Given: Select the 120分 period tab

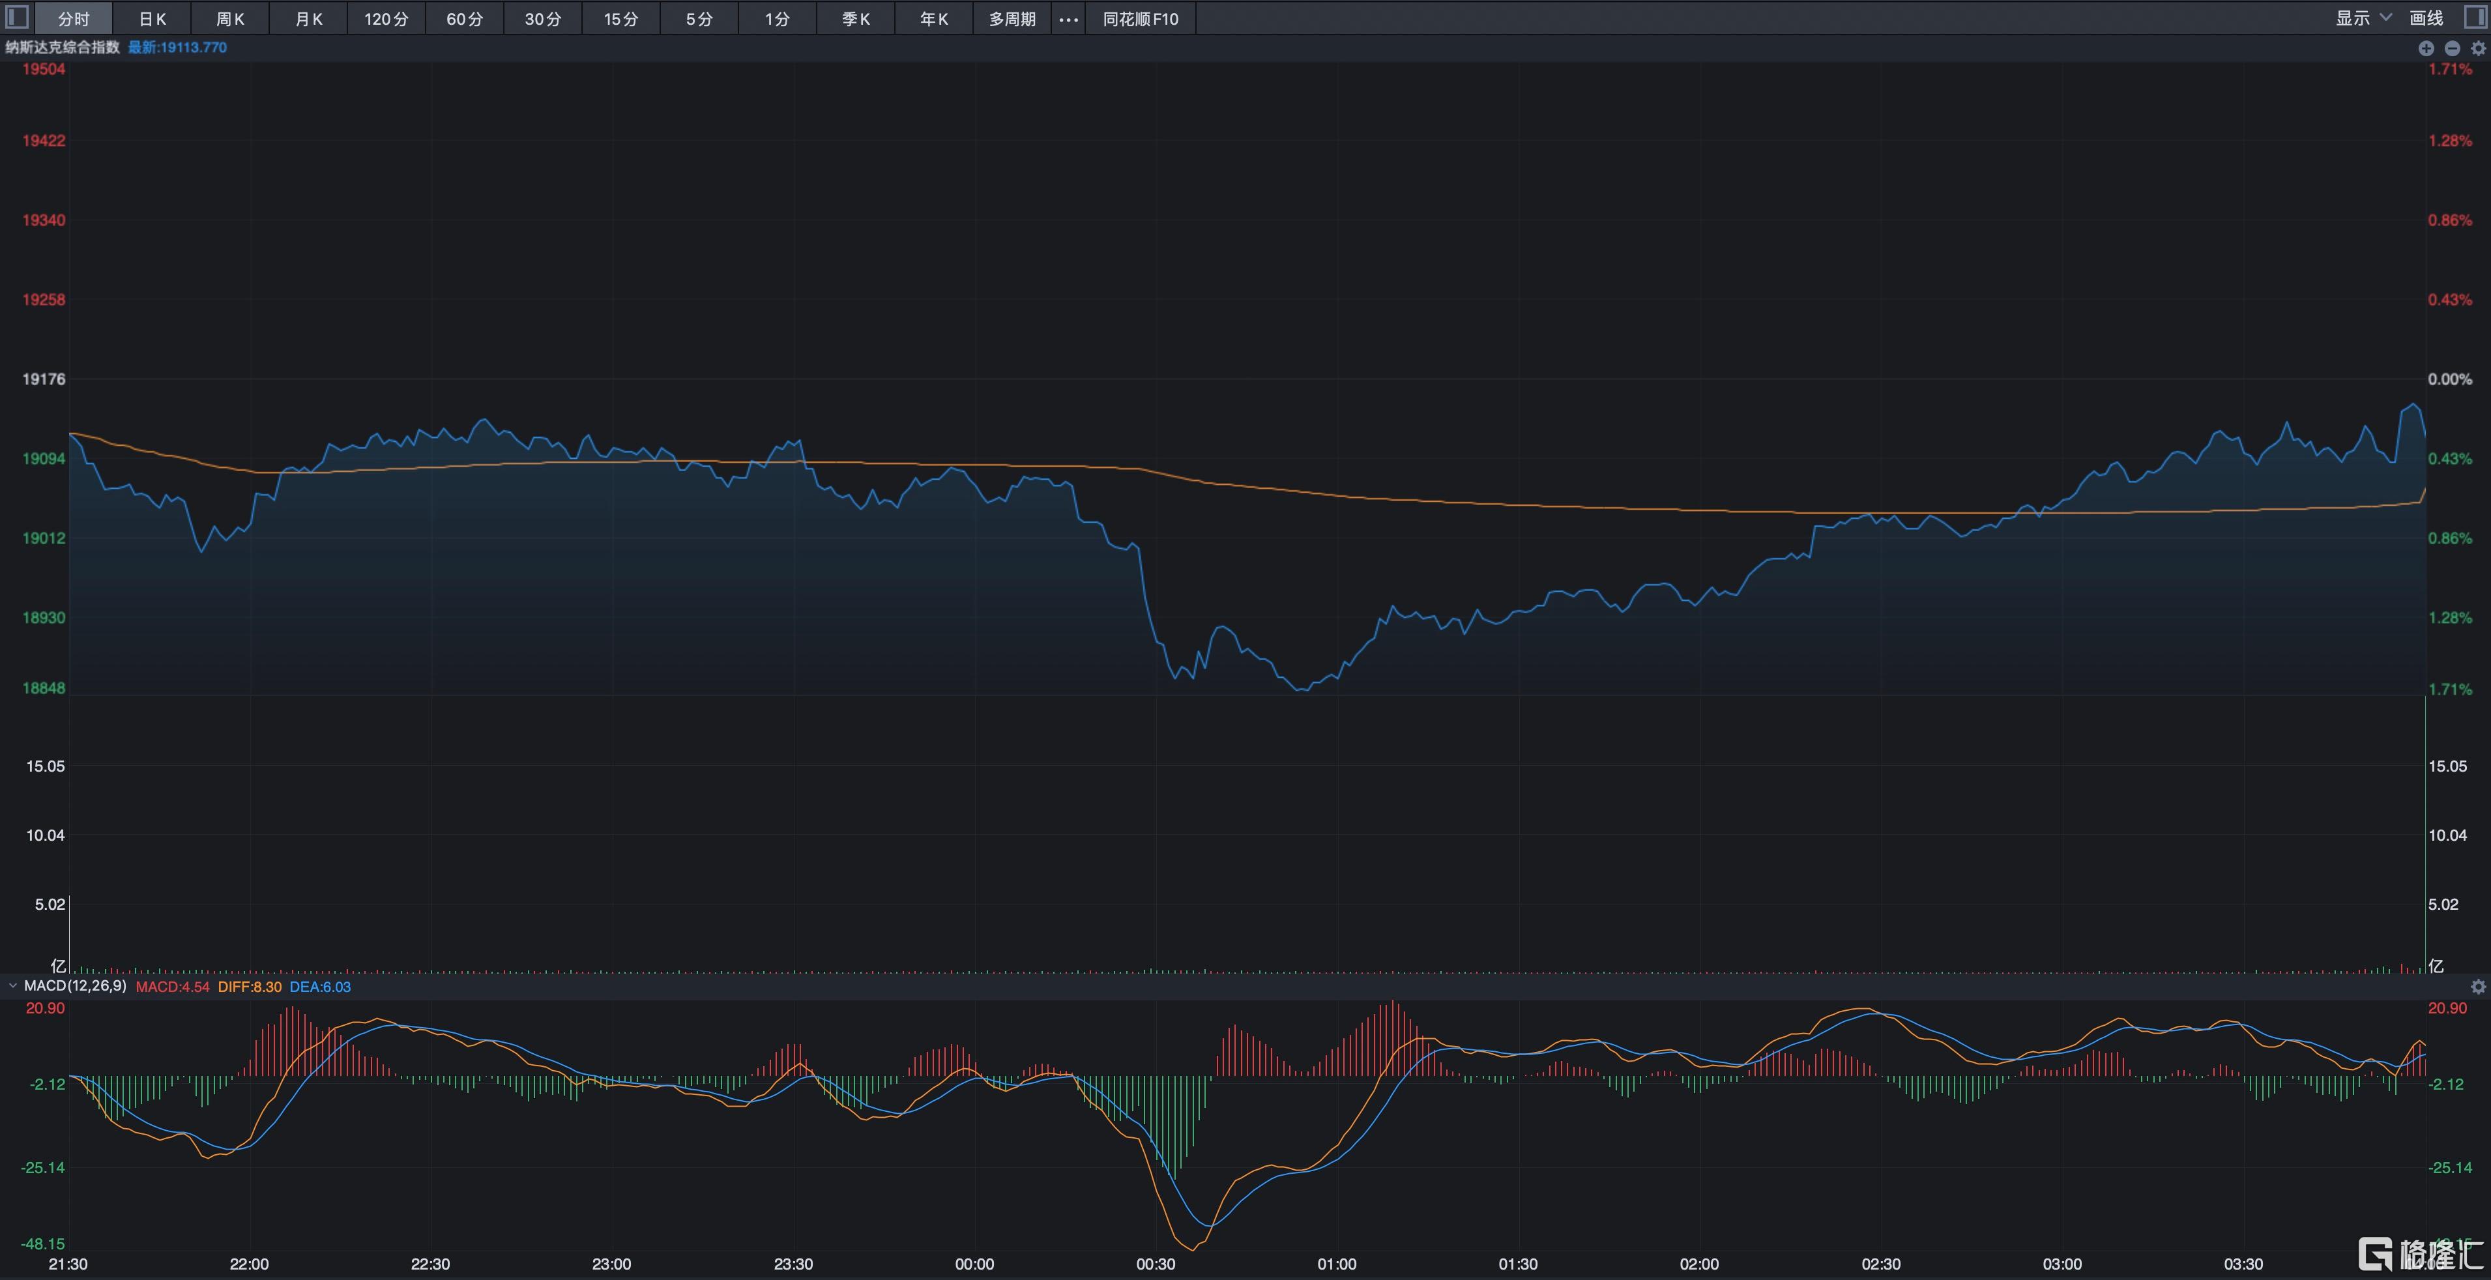Looking at the screenshot, I should coord(386,20).
